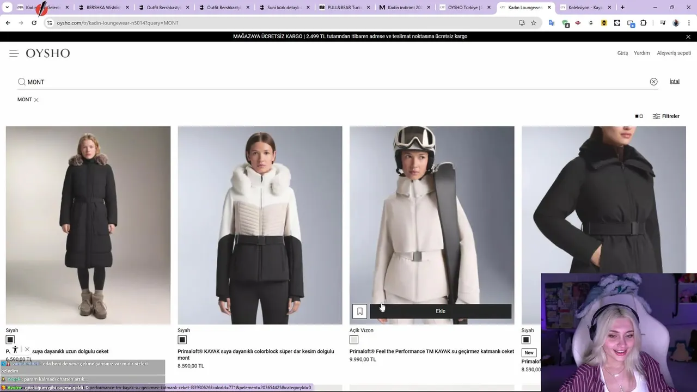Go back in browser history
This screenshot has width=697, height=392.
8,23
